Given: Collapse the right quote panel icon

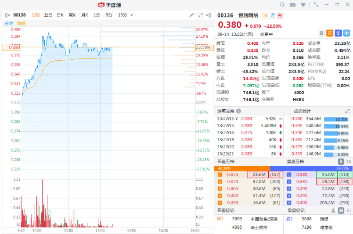Looking at the screenshot, I should 208,15.
